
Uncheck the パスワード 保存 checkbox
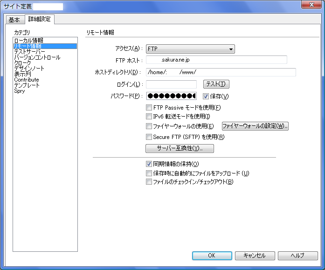click(206, 97)
